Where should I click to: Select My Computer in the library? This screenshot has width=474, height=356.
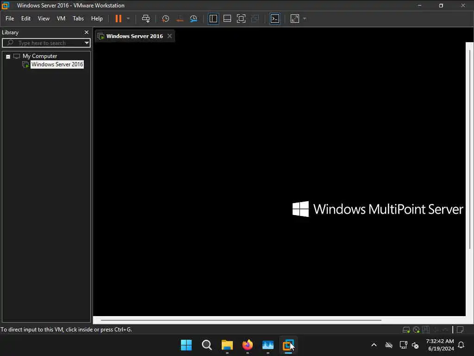(x=40, y=56)
